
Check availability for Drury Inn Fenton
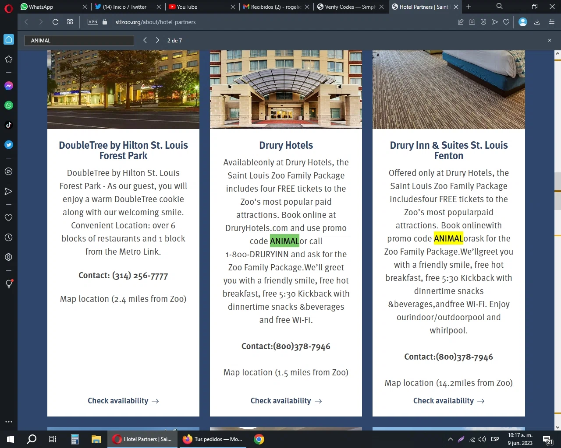[x=449, y=401]
